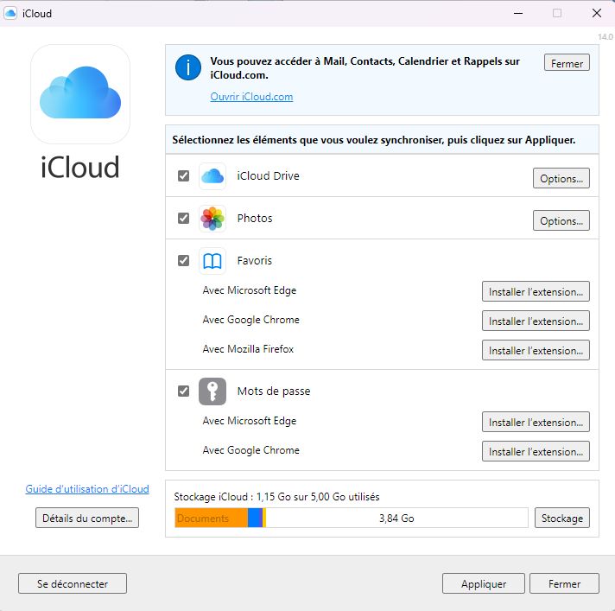The image size is (615, 611).
Task: Click the Mots de passe label
Action: pos(274,391)
